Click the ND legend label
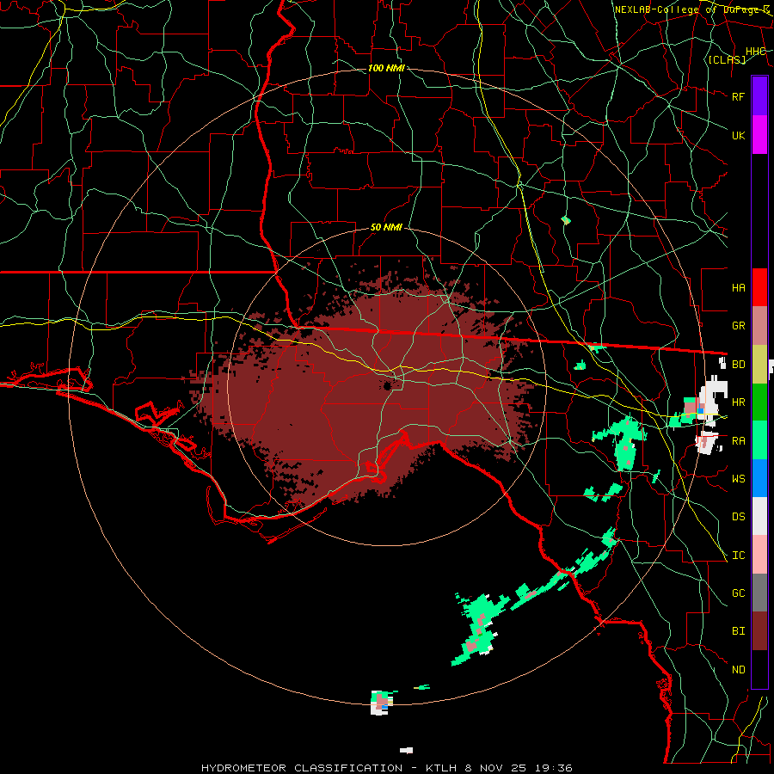 739,670
